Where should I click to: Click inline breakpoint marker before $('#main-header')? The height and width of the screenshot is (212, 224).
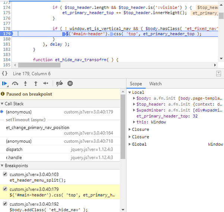[x=64, y=34]
